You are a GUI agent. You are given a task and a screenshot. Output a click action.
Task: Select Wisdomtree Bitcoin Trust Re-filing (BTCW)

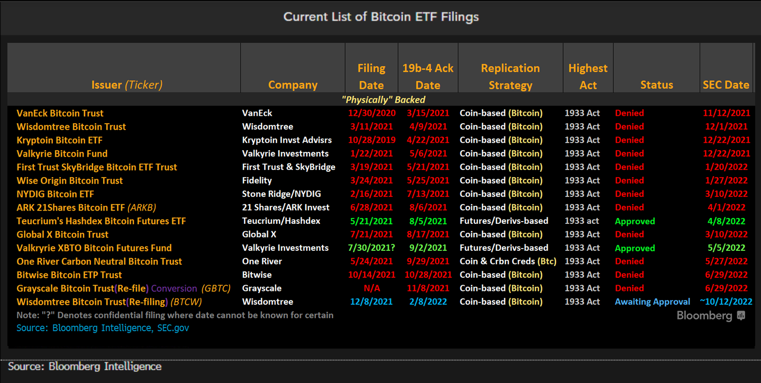109,302
